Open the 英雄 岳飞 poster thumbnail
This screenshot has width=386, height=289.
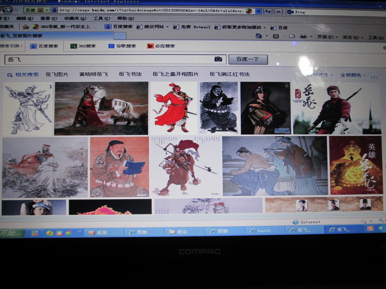click(x=356, y=165)
